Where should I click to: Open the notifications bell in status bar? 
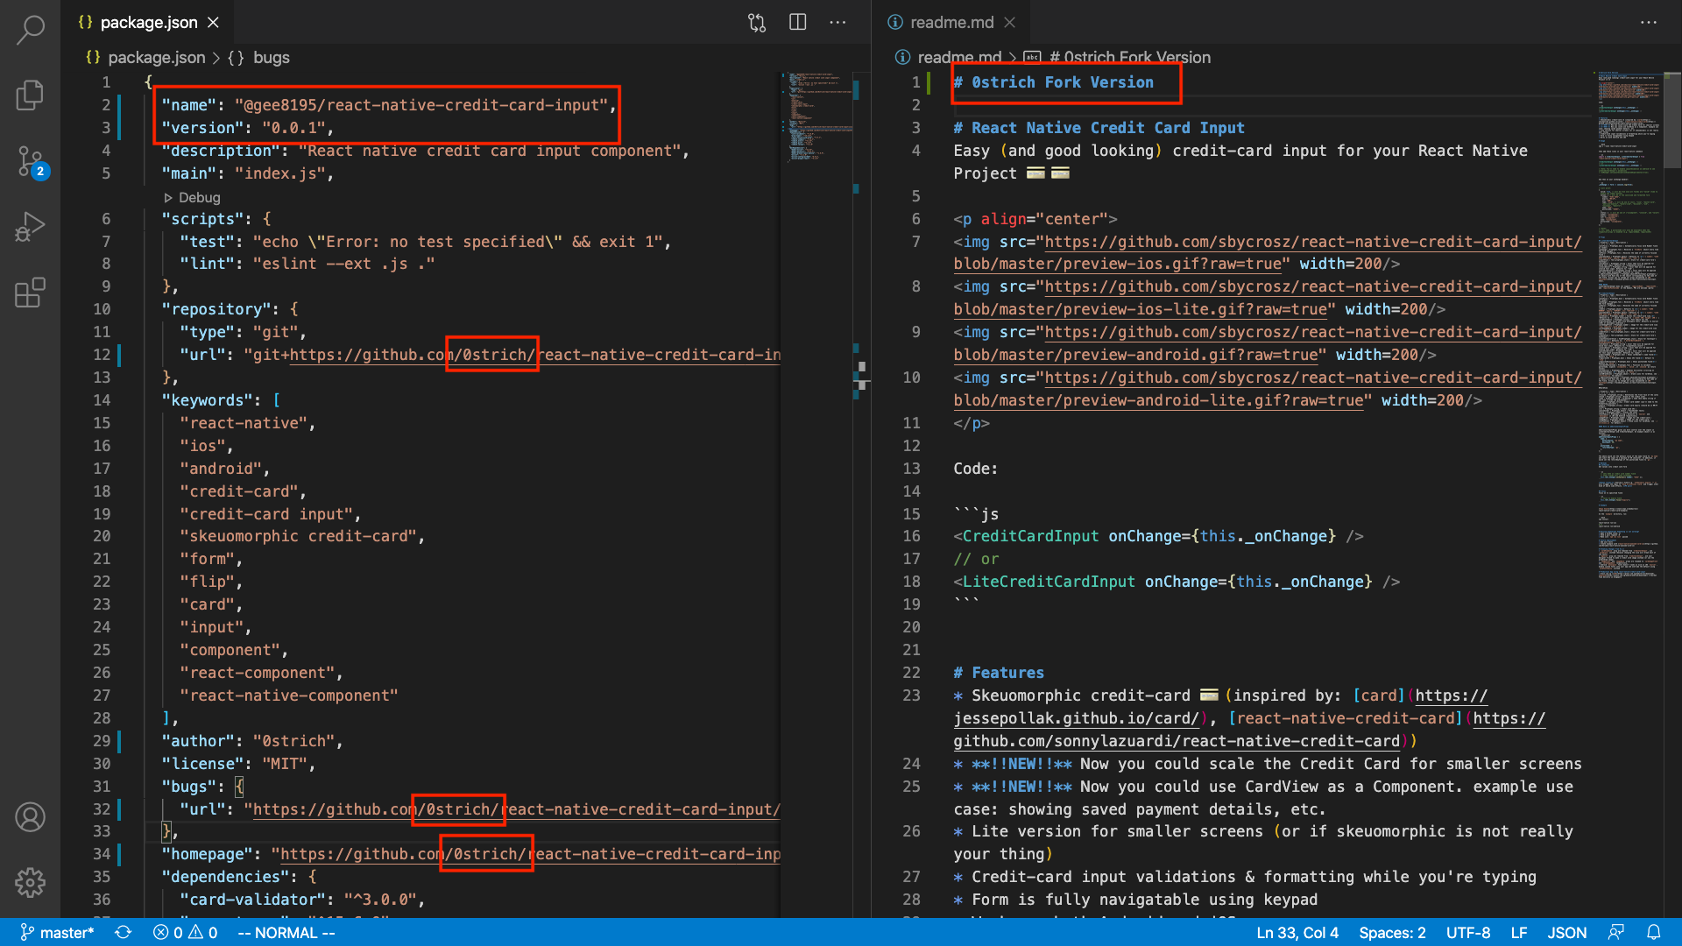click(1653, 933)
